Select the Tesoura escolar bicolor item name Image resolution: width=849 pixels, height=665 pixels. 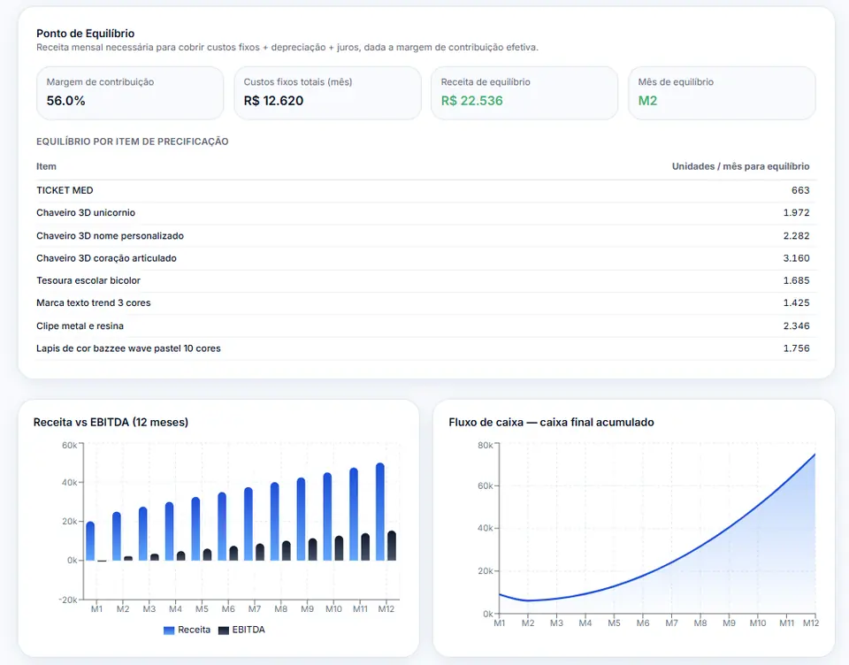point(88,280)
